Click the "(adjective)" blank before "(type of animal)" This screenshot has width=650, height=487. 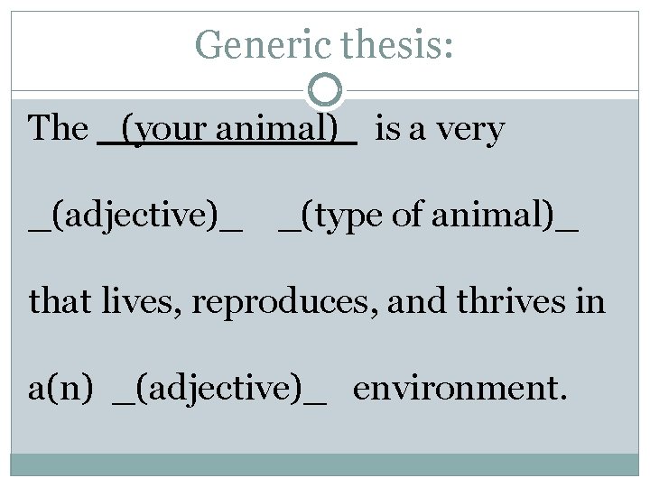pyautogui.click(x=135, y=216)
